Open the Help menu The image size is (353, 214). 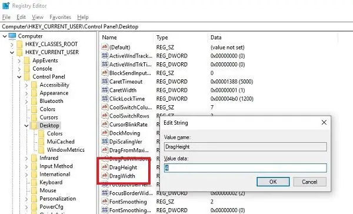(83, 17)
